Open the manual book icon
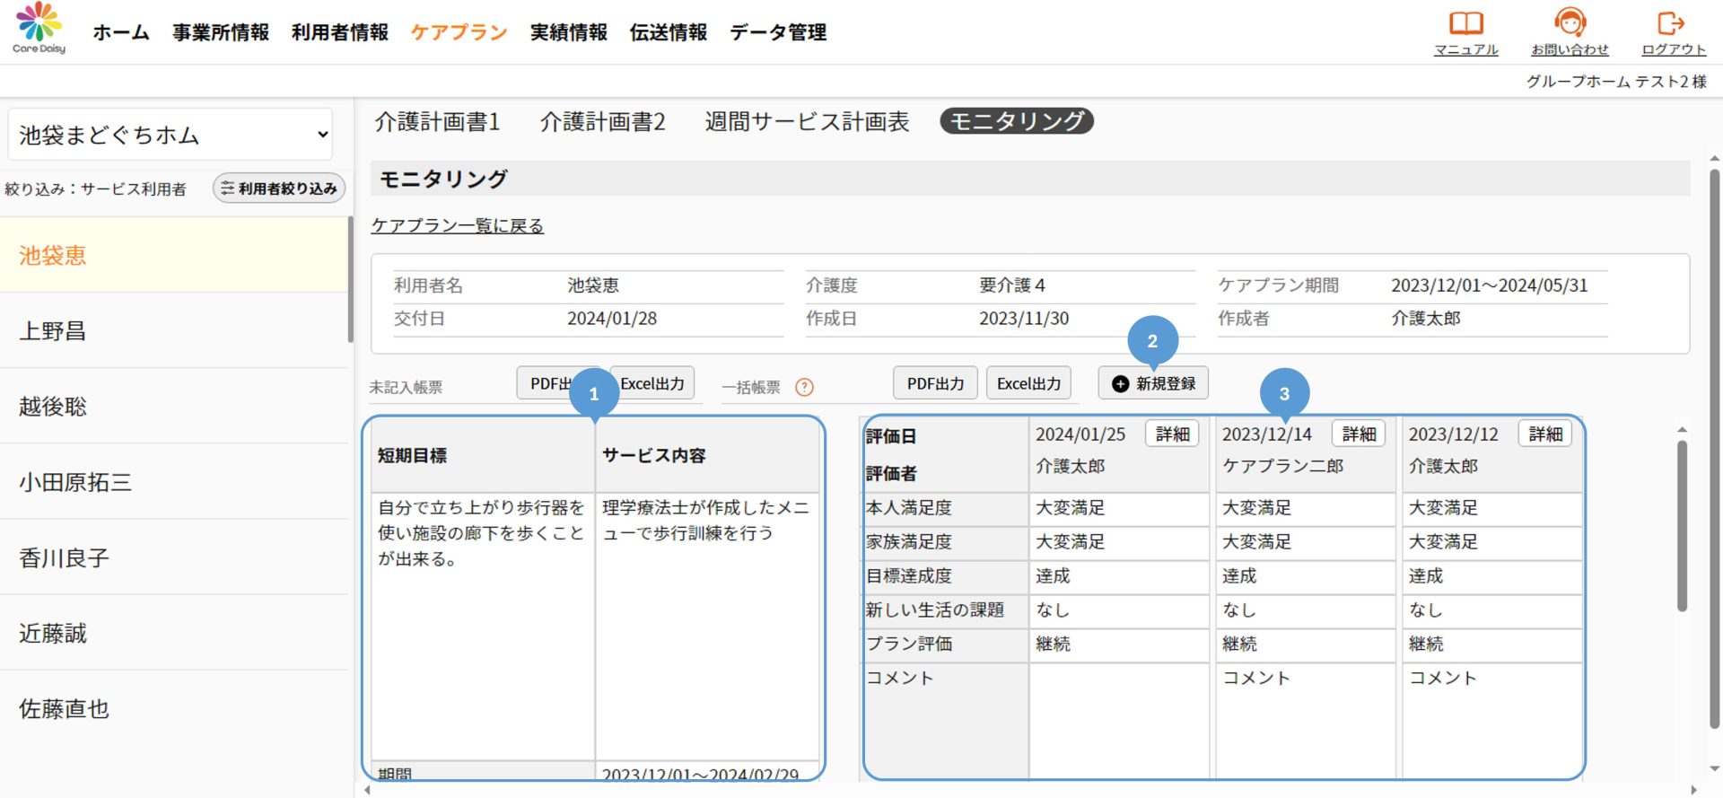Viewport: 1723px width, 798px height. pyautogui.click(x=1465, y=23)
